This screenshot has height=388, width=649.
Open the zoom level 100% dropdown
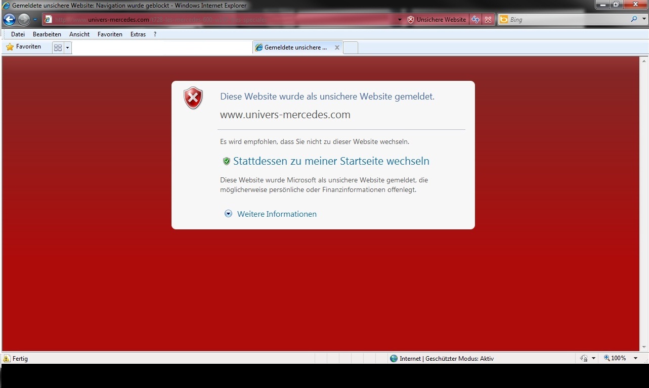636,358
